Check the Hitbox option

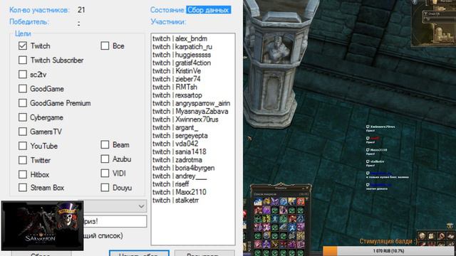(23, 174)
